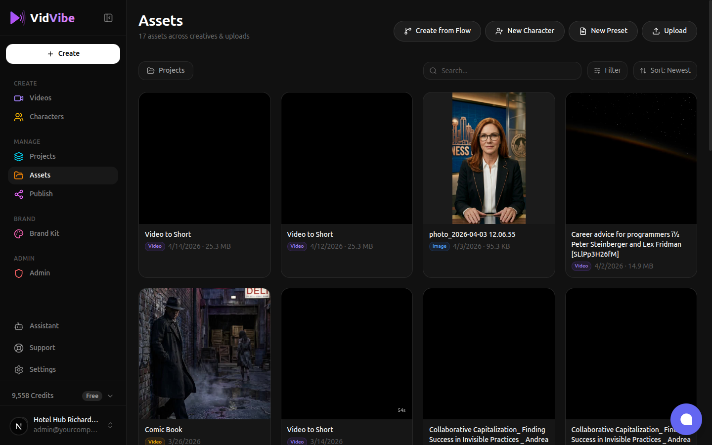Click the Projects folder icon above grid
This screenshot has width=712, height=445.
[151, 71]
